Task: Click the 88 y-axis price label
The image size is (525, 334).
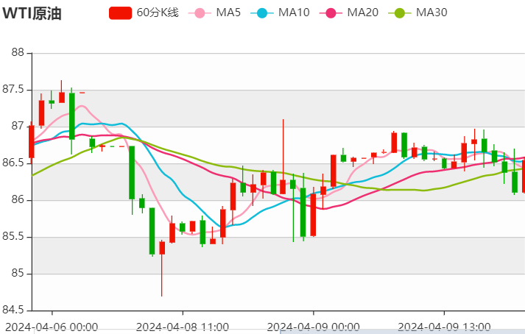Action: (x=18, y=53)
